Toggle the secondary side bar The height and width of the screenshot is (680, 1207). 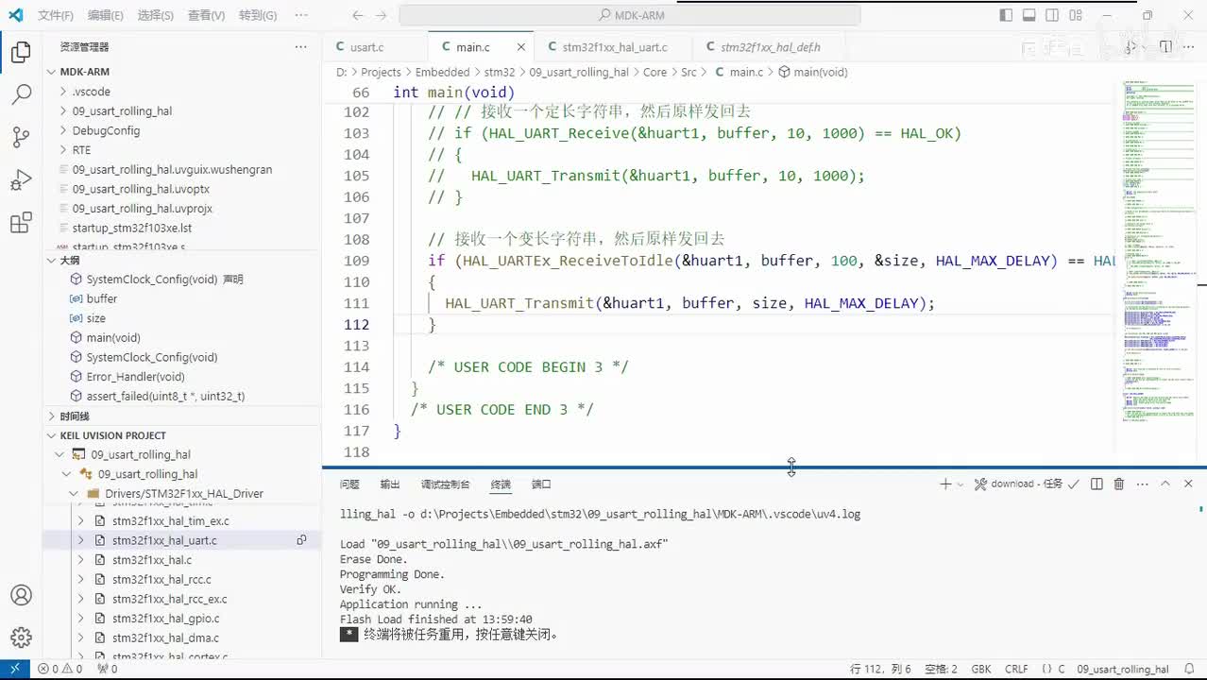click(1051, 15)
